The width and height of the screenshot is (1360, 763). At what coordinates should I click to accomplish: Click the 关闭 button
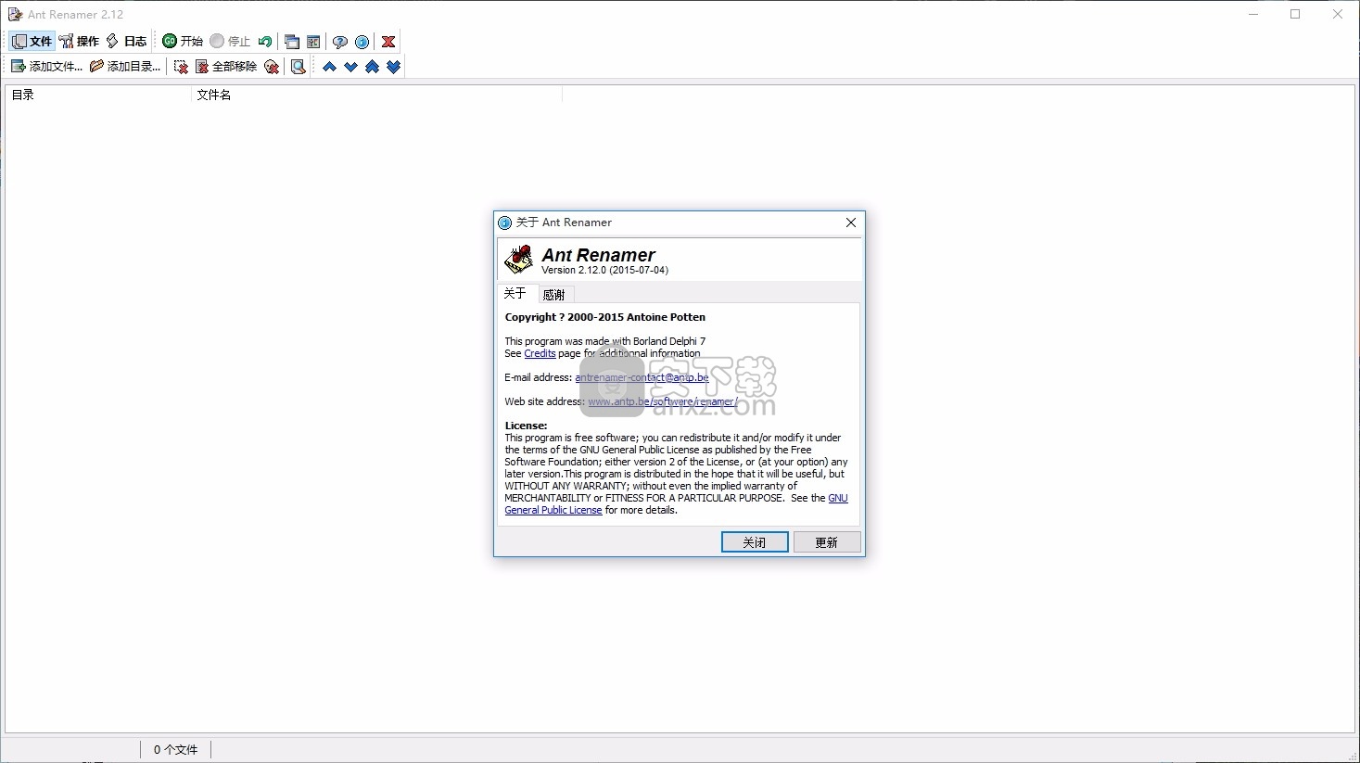coord(755,542)
